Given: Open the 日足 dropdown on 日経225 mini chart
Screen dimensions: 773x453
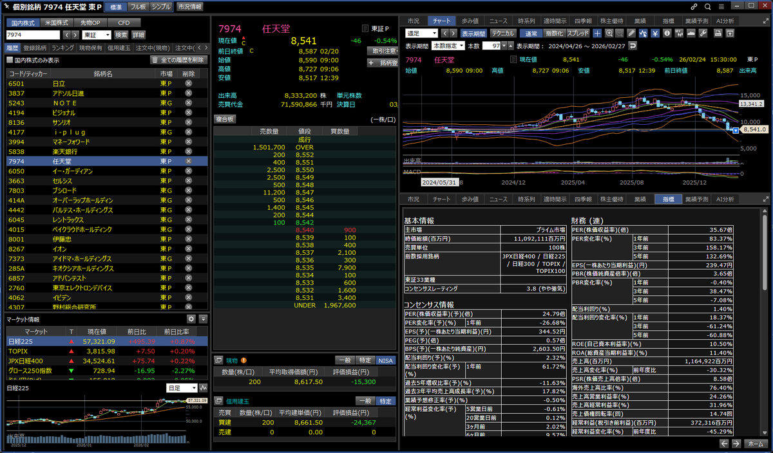Looking at the screenshot, I should point(181,388).
